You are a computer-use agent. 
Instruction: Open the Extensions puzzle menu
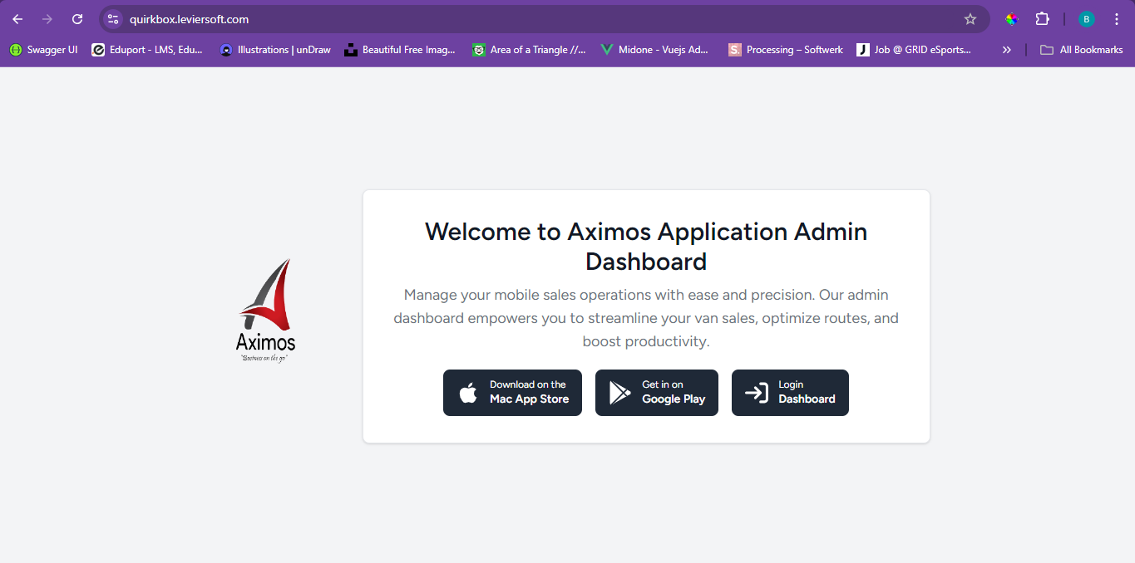point(1042,19)
